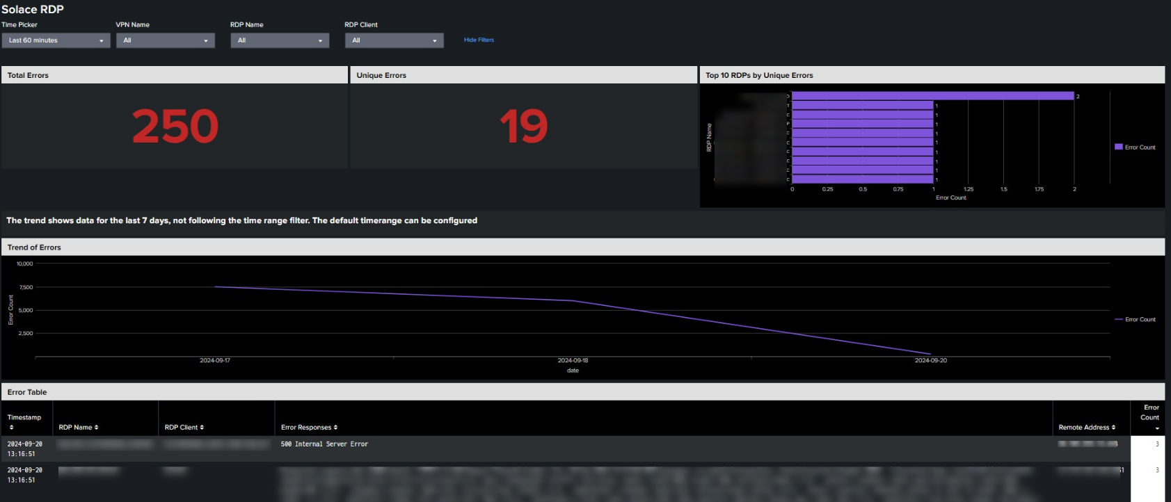
Task: Open the Time Picker dropdown
Action: coord(56,40)
